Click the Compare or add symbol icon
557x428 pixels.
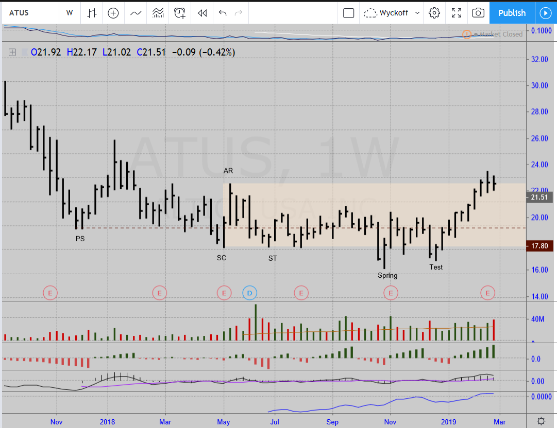click(113, 13)
